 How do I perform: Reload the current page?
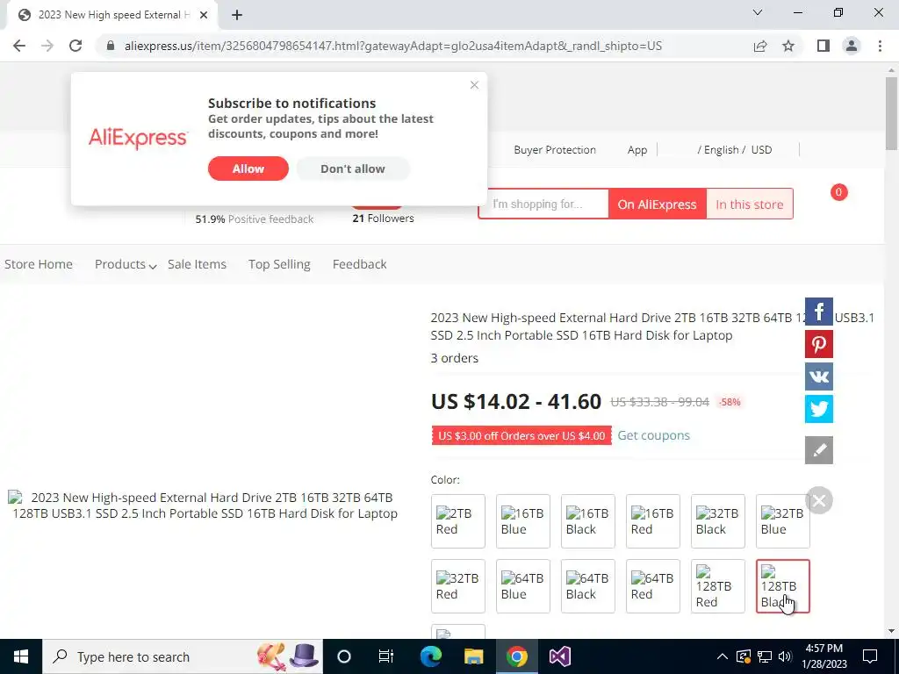(76, 46)
